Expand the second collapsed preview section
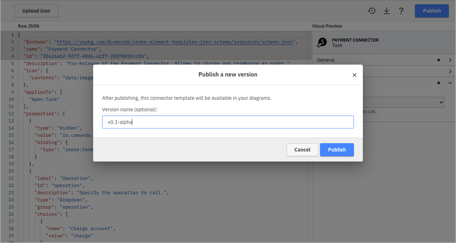 [450, 71]
